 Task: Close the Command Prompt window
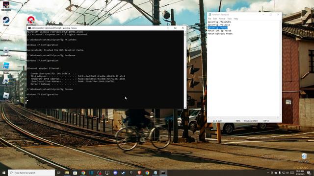(183, 28)
